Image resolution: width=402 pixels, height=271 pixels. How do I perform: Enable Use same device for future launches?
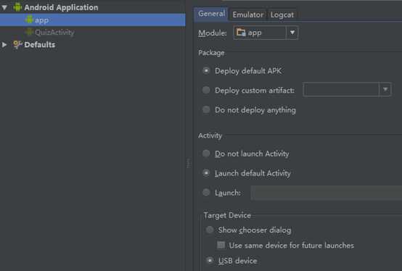point(221,245)
